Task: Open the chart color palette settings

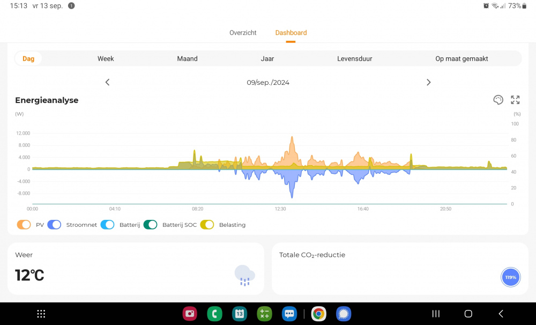Action: point(498,100)
